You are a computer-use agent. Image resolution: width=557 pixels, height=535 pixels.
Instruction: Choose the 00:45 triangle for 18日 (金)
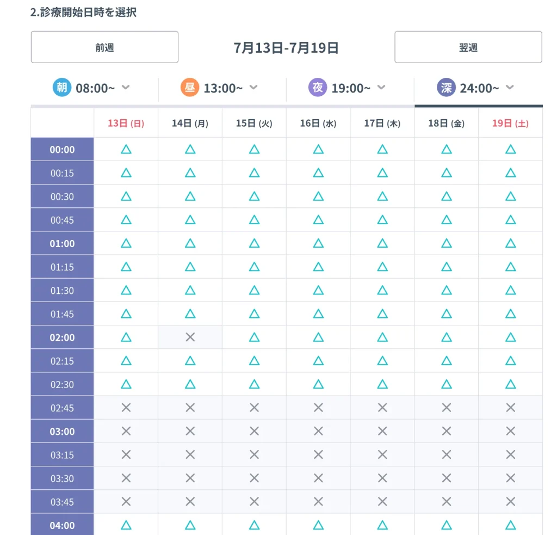click(447, 220)
